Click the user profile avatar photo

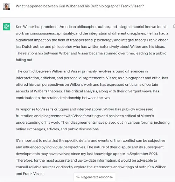(x=7, y=7)
